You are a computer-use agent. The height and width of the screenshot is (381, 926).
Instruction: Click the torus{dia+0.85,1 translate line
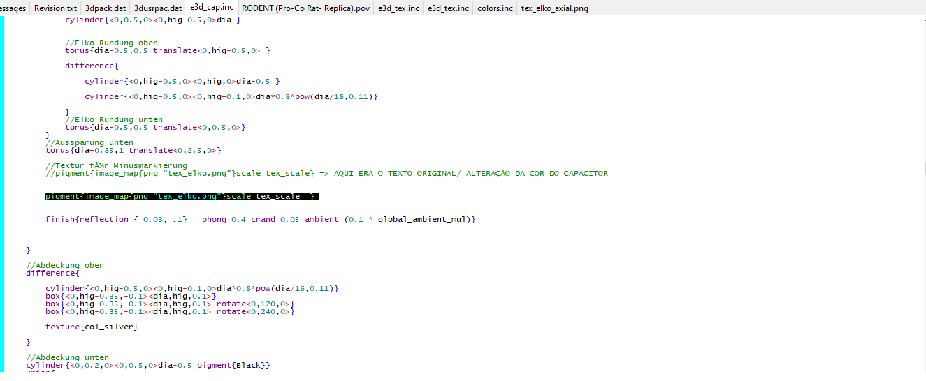click(x=133, y=151)
